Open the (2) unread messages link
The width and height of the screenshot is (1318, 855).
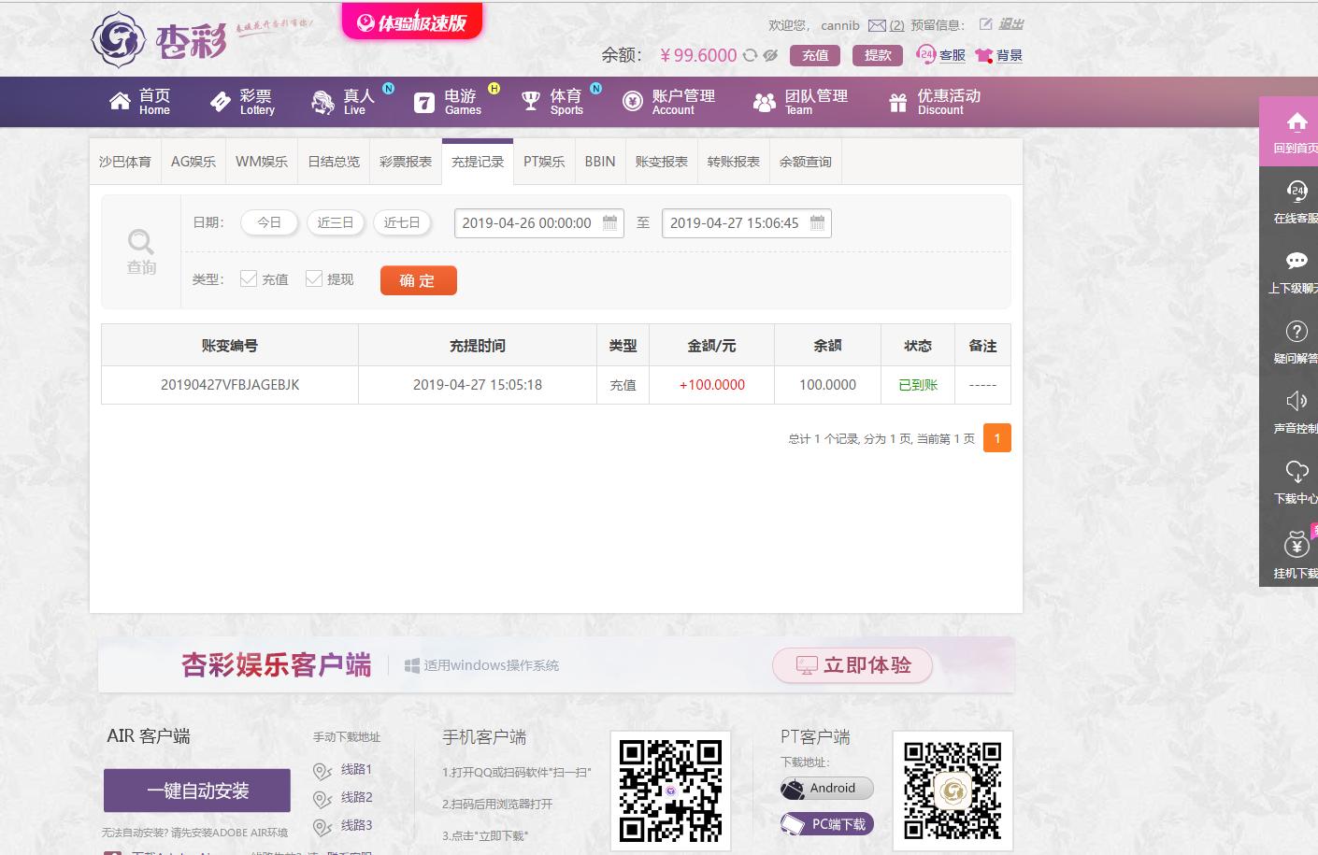pyautogui.click(x=896, y=25)
